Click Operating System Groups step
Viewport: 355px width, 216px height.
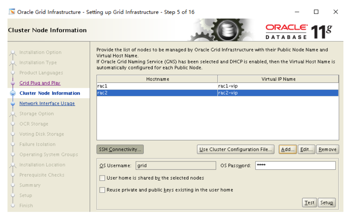49,154
